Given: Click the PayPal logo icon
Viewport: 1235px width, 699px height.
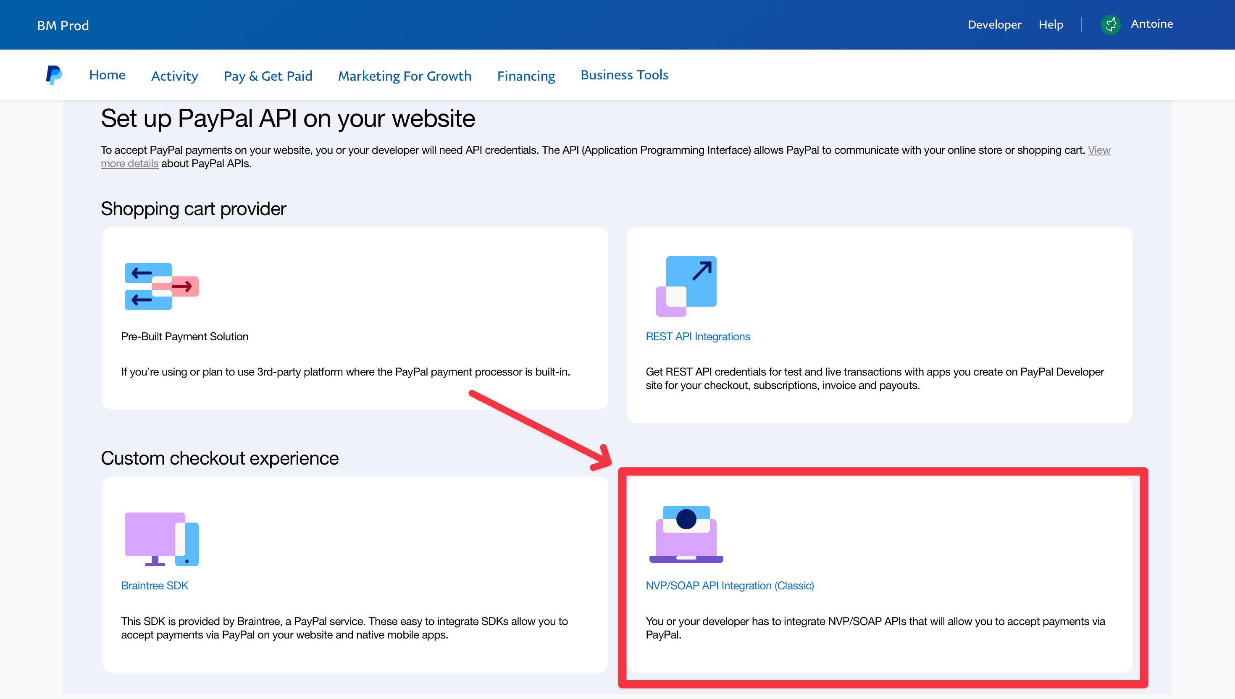Looking at the screenshot, I should [54, 75].
